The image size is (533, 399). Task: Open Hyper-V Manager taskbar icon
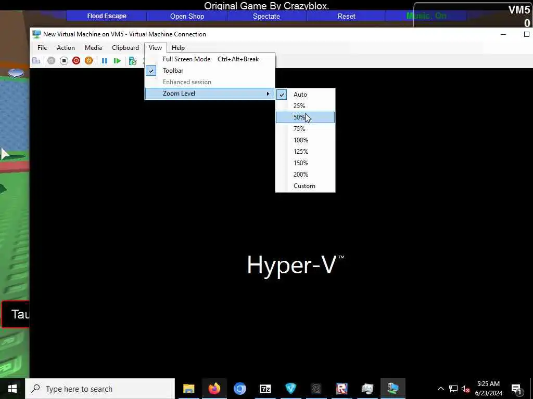(367, 389)
